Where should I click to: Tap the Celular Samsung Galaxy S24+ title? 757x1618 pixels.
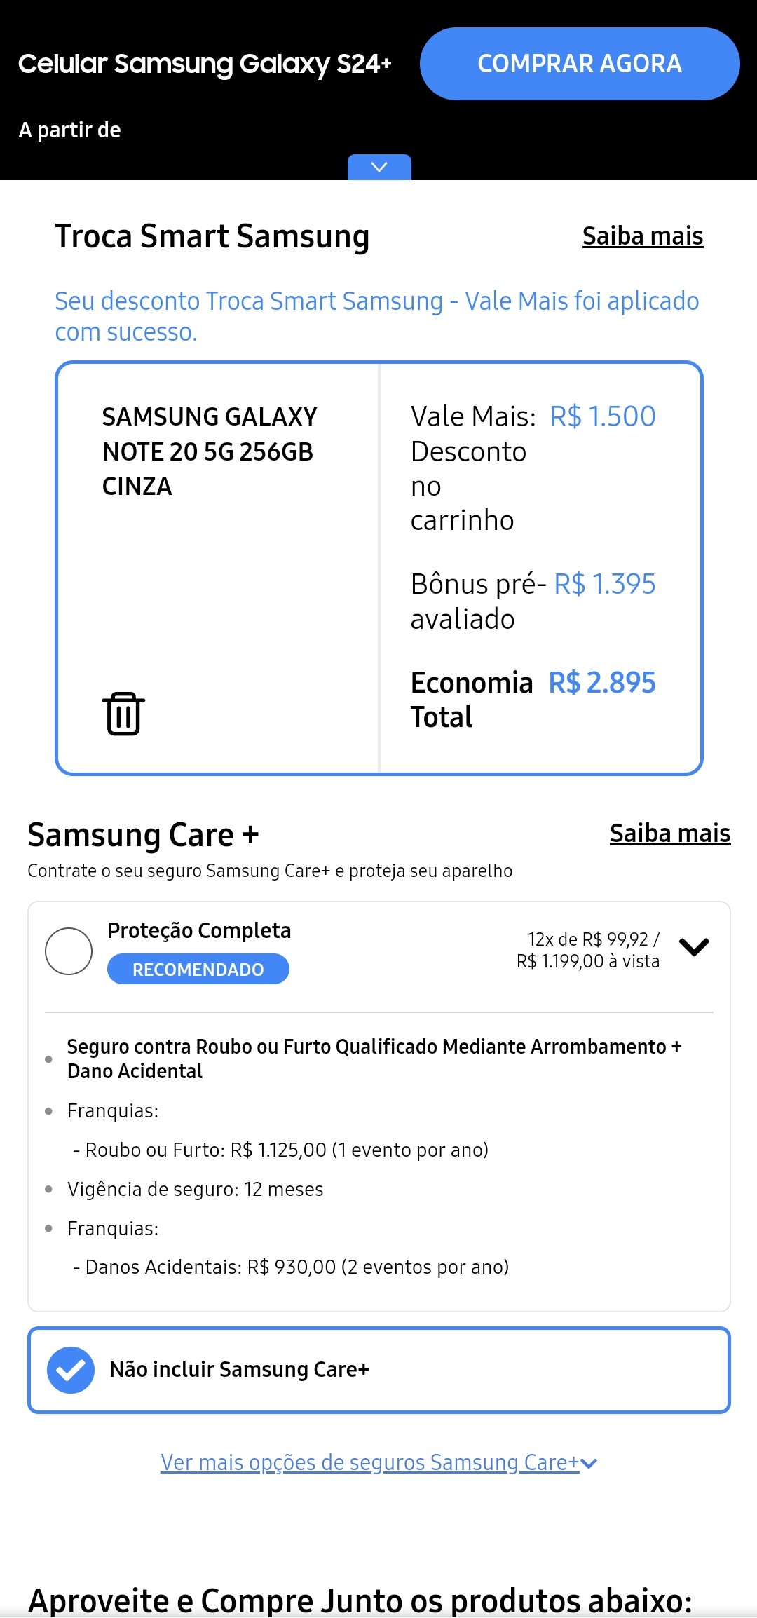coord(205,64)
